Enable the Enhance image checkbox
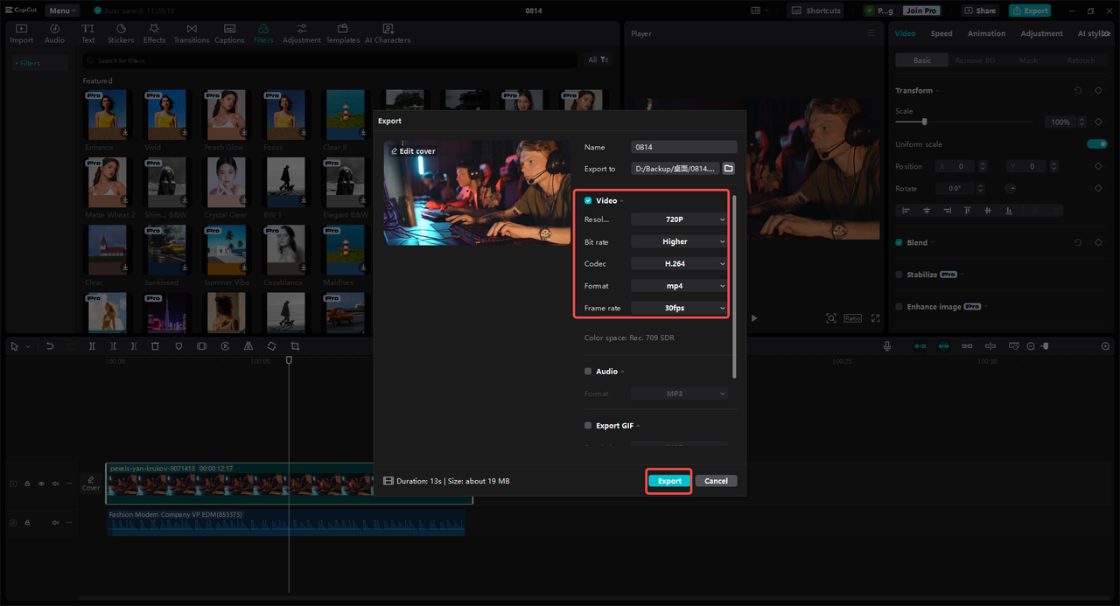The height and width of the screenshot is (606, 1120). pyautogui.click(x=899, y=307)
